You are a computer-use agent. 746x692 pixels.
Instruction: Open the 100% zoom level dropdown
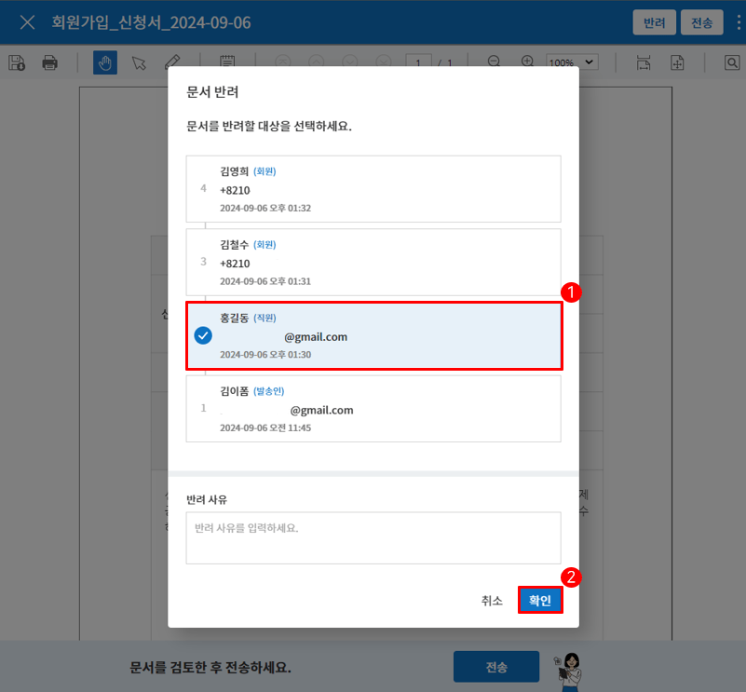coord(572,61)
